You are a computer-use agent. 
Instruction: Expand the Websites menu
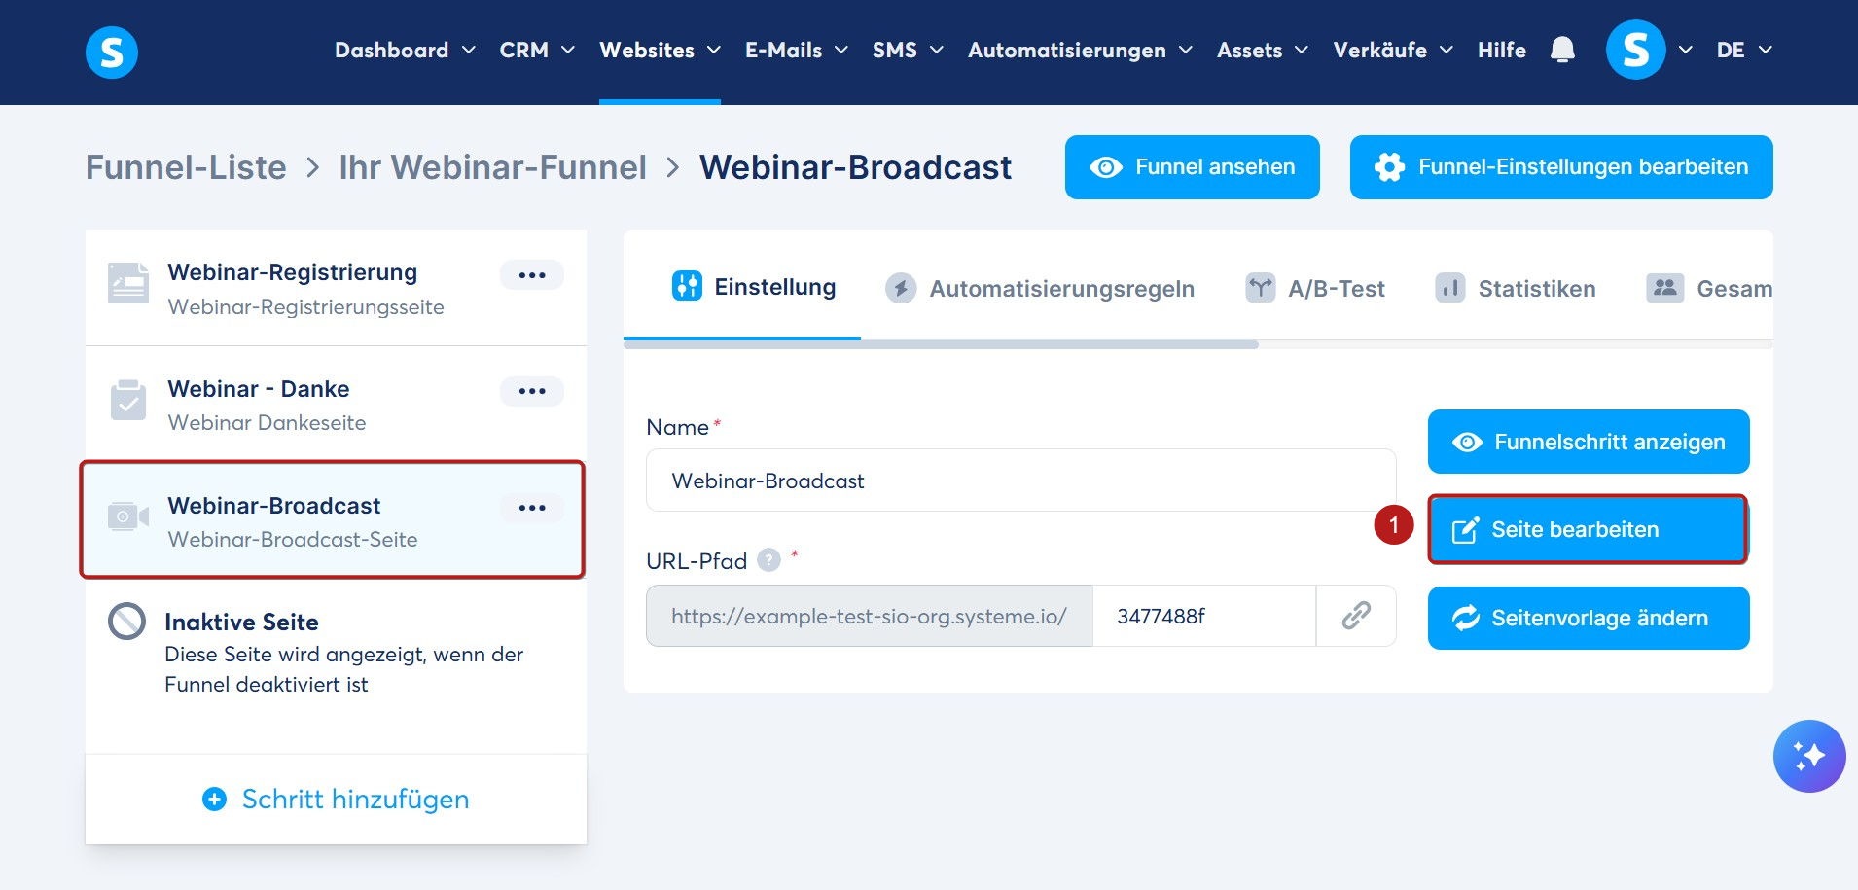point(660,50)
